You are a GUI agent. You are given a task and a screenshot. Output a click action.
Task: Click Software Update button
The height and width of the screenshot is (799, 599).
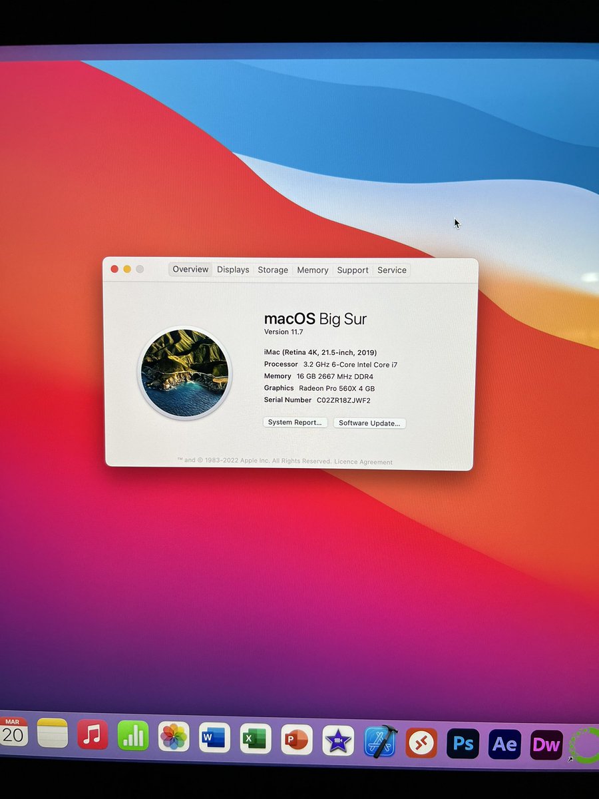pos(369,423)
